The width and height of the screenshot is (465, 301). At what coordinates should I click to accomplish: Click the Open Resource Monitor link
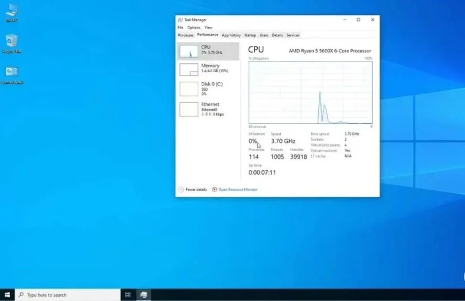(238, 190)
